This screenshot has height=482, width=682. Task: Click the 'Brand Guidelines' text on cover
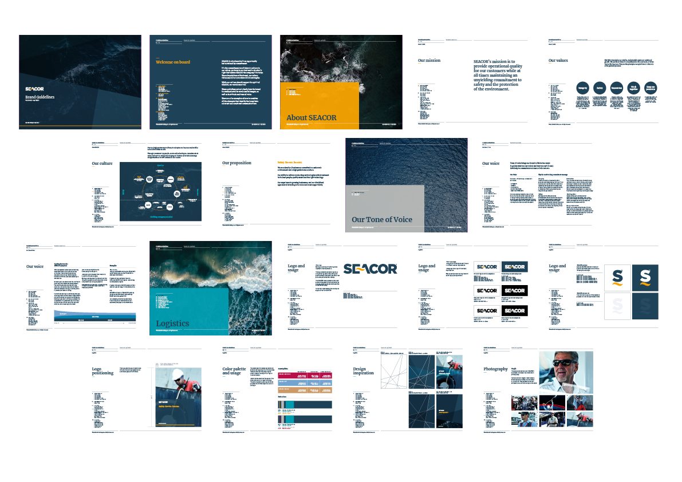(40, 97)
